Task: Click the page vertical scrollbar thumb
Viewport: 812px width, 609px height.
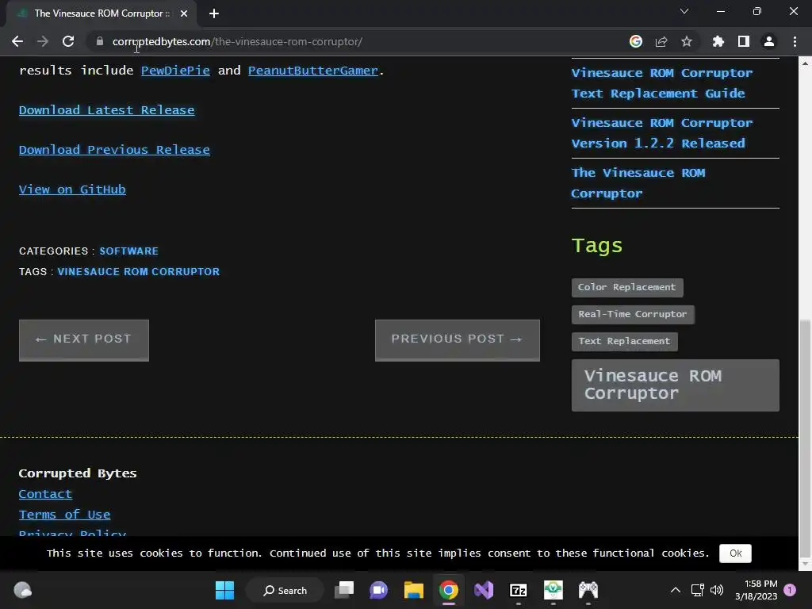Action: tap(805, 439)
